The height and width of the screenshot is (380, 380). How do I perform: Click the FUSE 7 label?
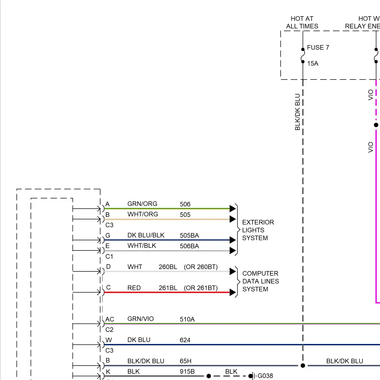click(318, 48)
